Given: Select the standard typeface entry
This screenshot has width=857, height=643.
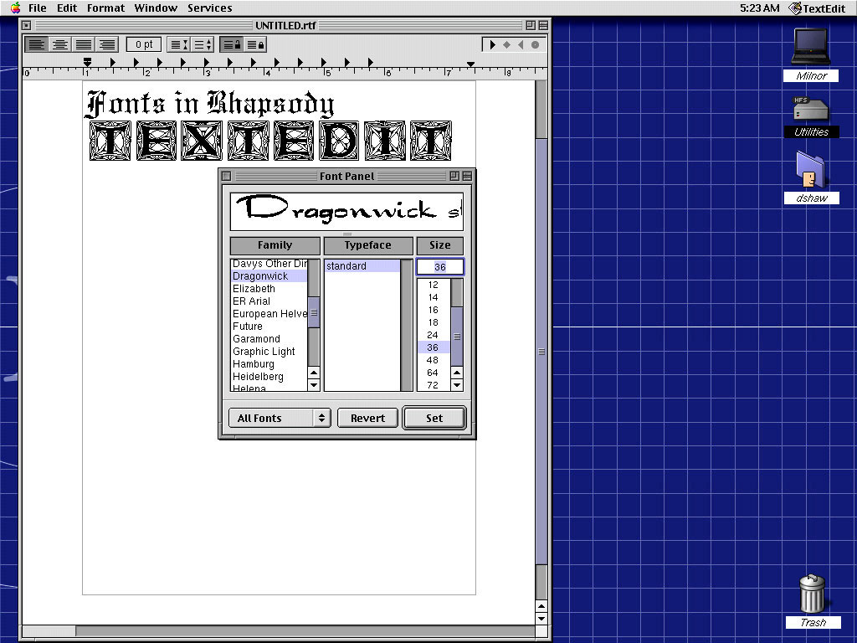Looking at the screenshot, I should (x=362, y=266).
